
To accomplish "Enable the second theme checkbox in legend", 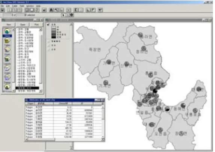I will [48, 41].
